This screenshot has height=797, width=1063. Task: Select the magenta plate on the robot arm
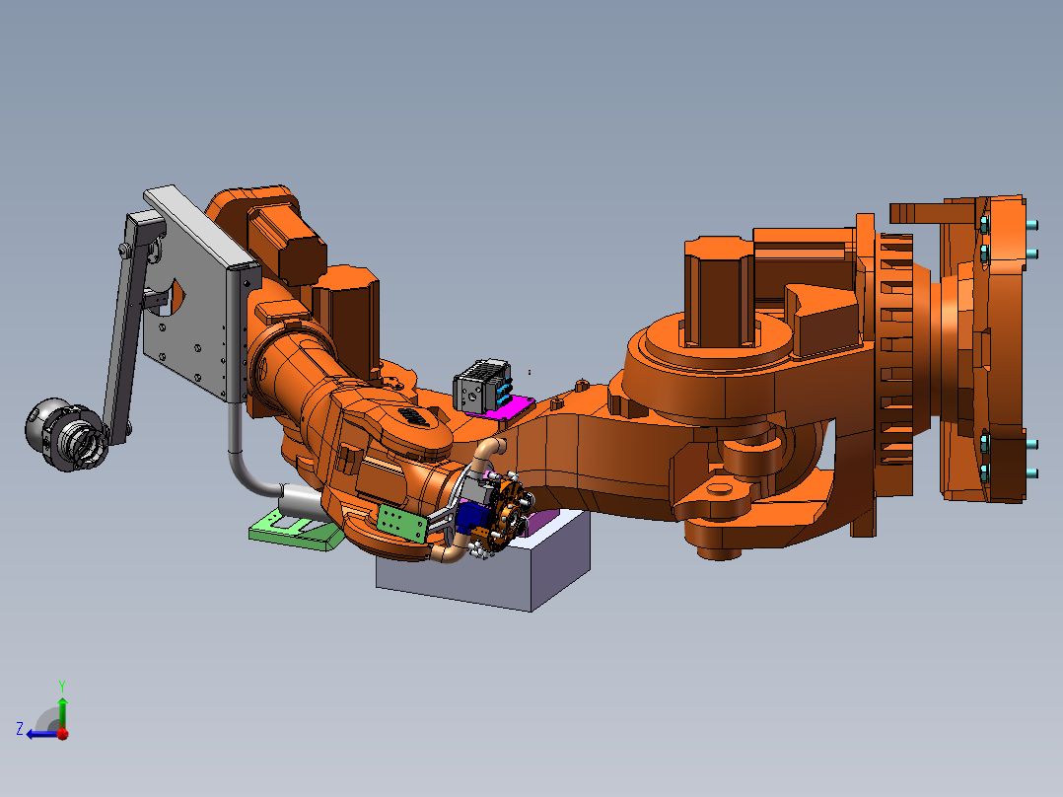click(x=505, y=408)
